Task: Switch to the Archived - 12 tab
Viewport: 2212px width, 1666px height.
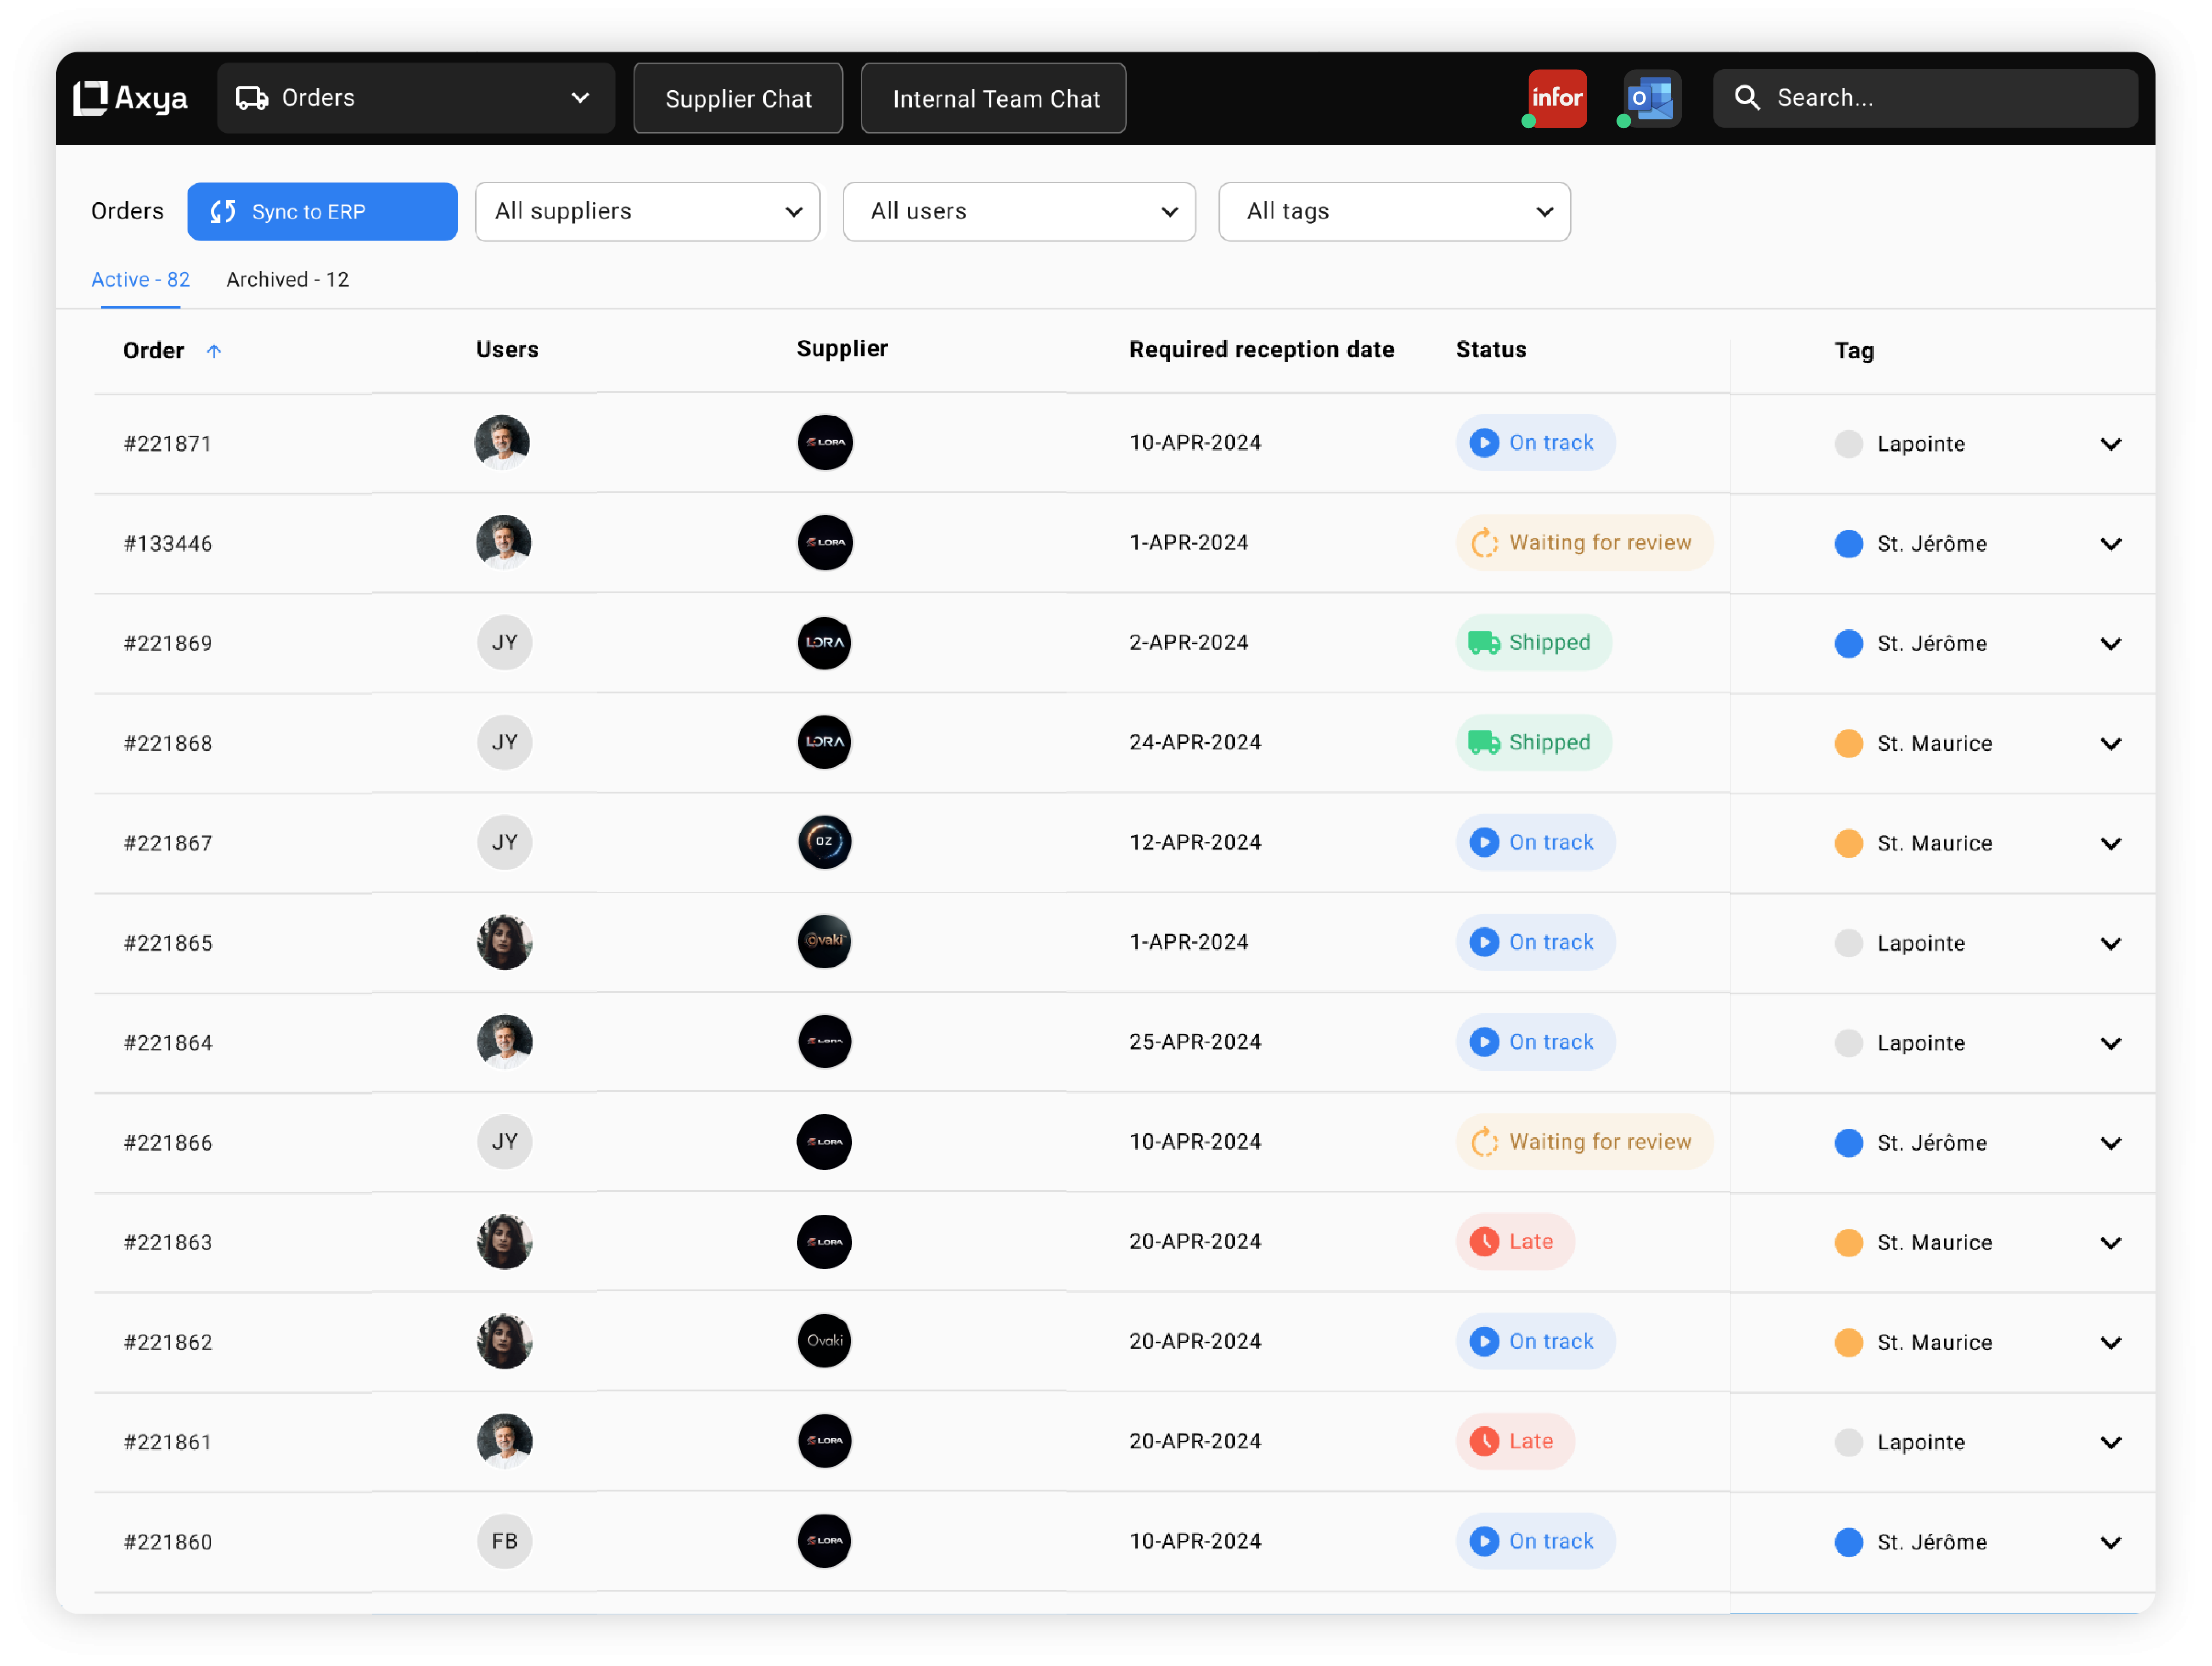Action: 287,280
